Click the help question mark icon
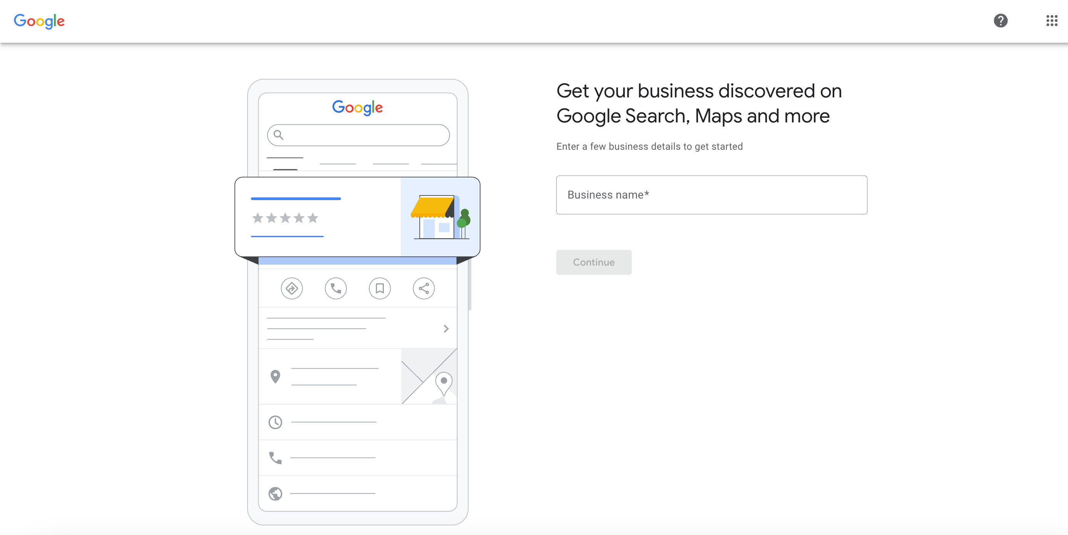 click(1001, 21)
